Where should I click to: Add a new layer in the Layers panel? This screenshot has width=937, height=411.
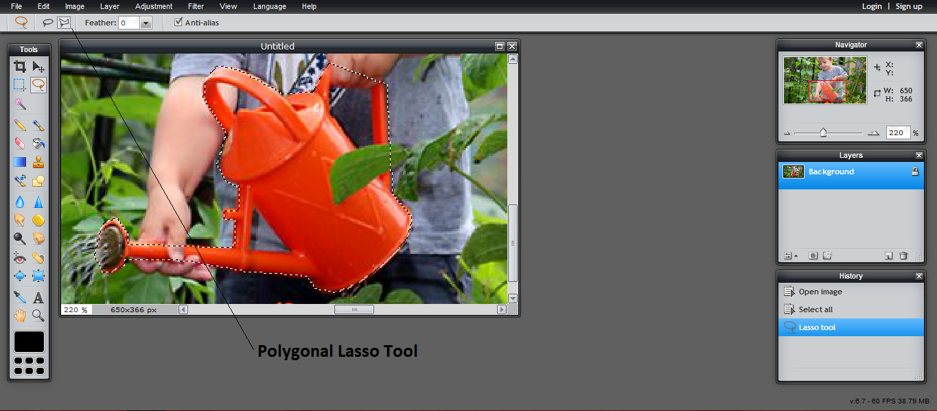click(888, 255)
